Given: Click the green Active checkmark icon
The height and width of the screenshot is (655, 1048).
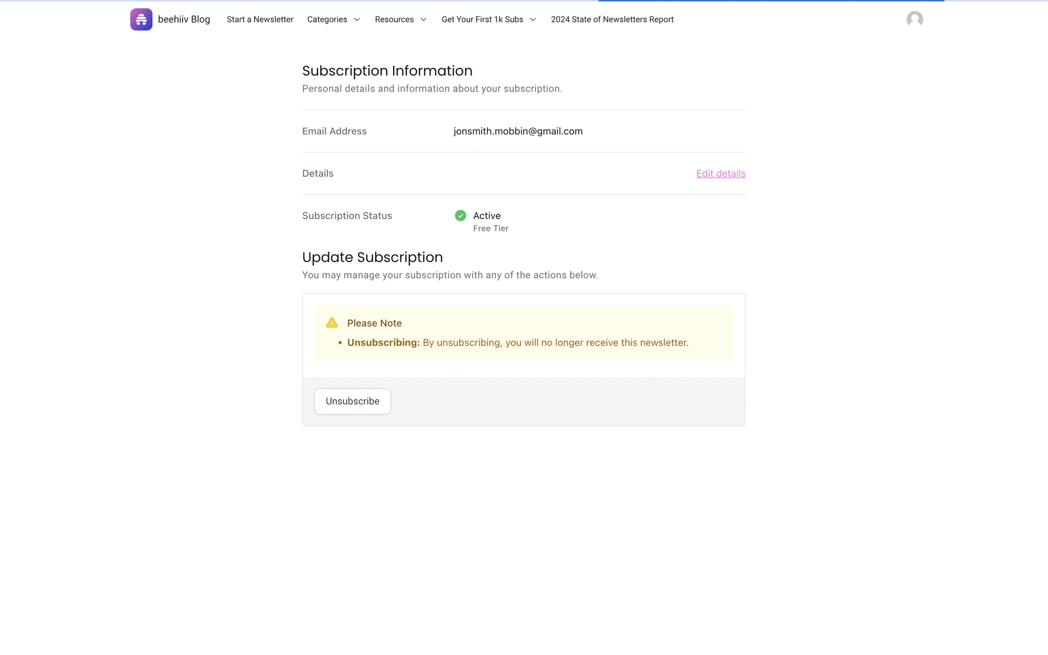Looking at the screenshot, I should tap(460, 216).
